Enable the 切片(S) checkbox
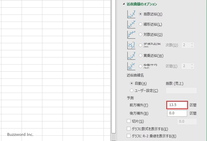Screen dimensions: 207x141 [129, 121]
